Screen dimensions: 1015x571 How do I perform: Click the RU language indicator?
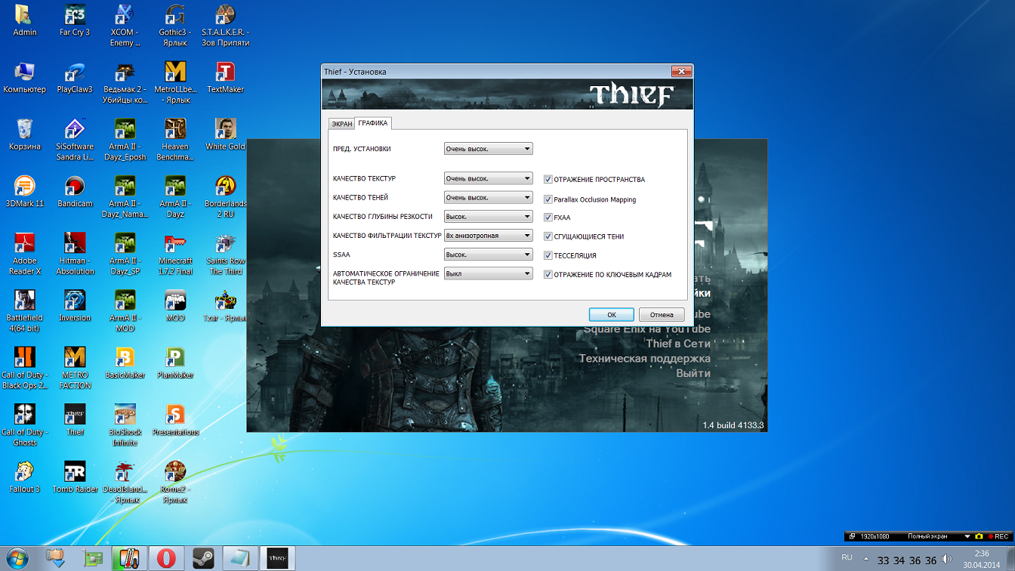pos(847,558)
